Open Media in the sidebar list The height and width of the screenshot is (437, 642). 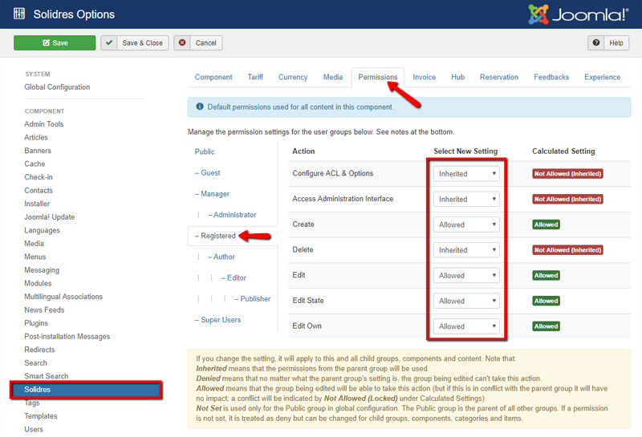tap(34, 244)
